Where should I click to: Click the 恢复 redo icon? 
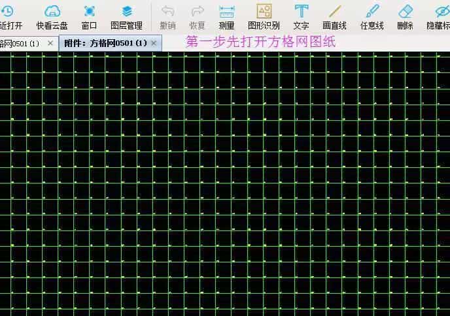point(198,11)
